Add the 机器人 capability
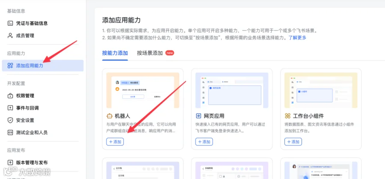The image size is (385, 179). pyautogui.click(x=115, y=142)
